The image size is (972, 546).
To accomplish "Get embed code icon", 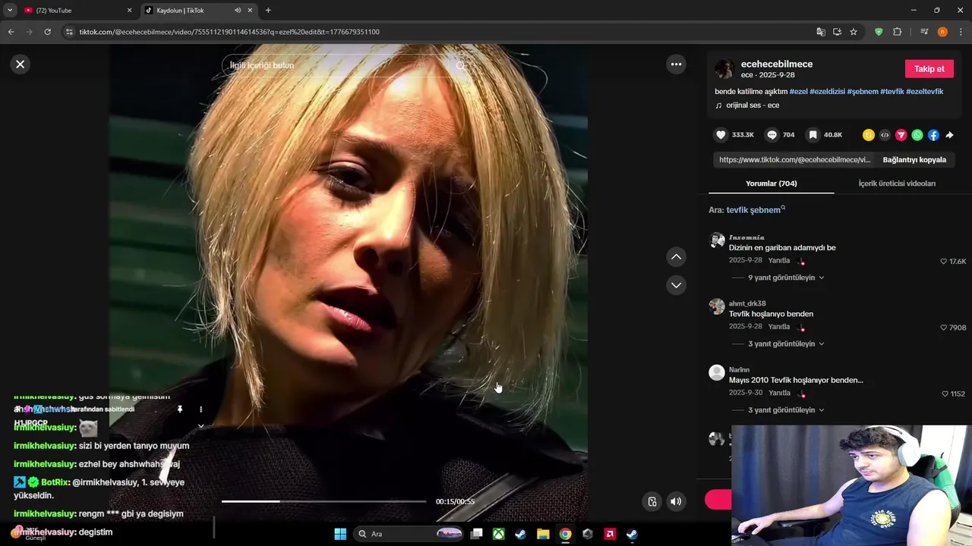I will coord(885,135).
